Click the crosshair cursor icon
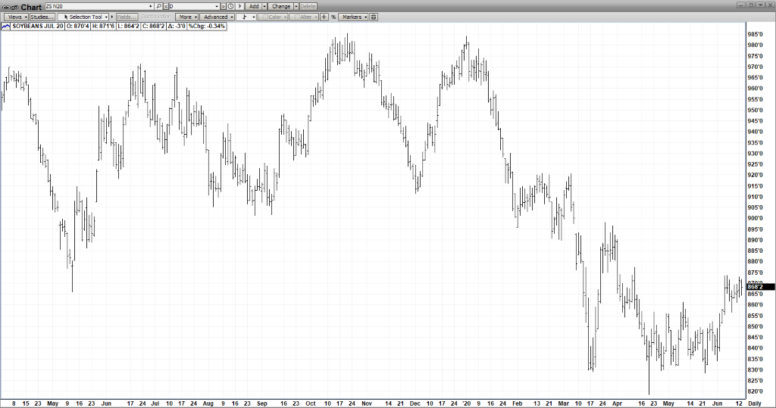 324,17
